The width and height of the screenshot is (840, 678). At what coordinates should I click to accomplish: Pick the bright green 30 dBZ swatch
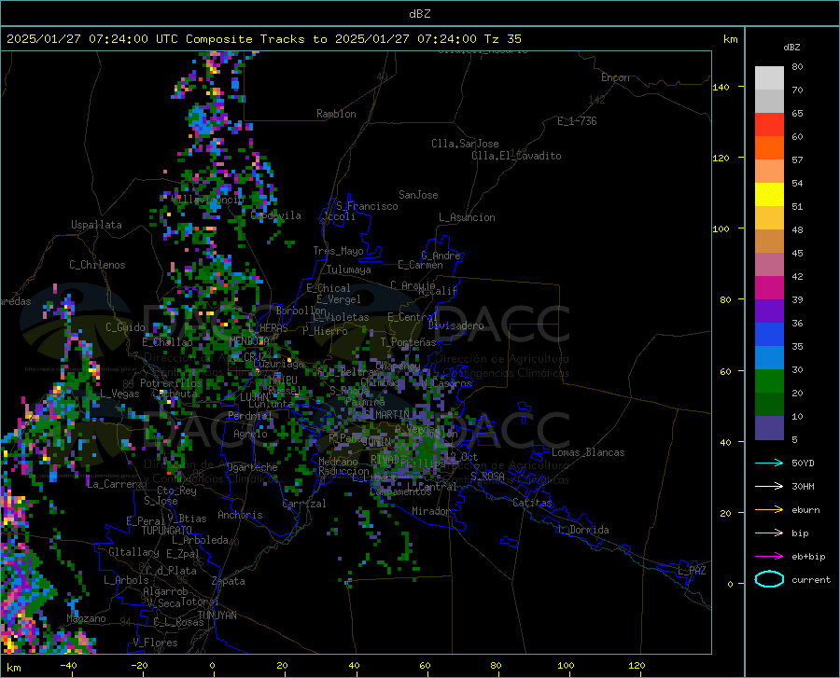click(x=769, y=381)
